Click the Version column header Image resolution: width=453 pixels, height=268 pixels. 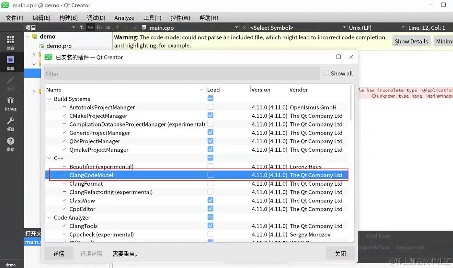click(x=261, y=90)
